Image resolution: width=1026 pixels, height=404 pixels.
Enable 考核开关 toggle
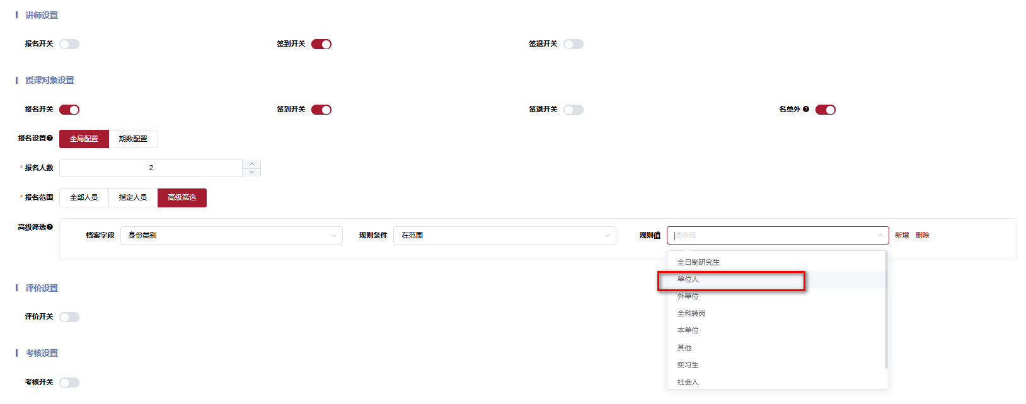69,383
